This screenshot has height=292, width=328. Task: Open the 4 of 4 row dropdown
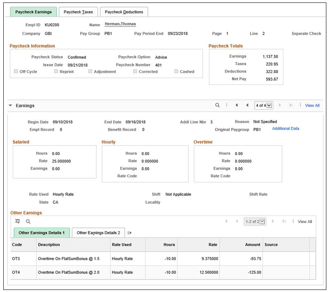[264, 105]
